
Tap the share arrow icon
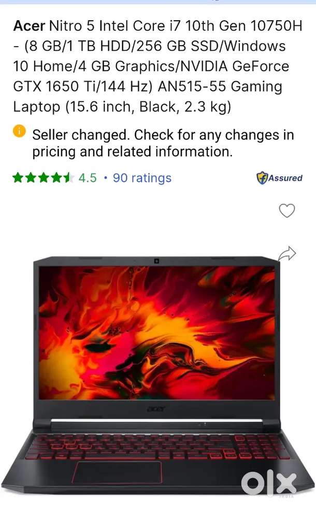point(286,254)
